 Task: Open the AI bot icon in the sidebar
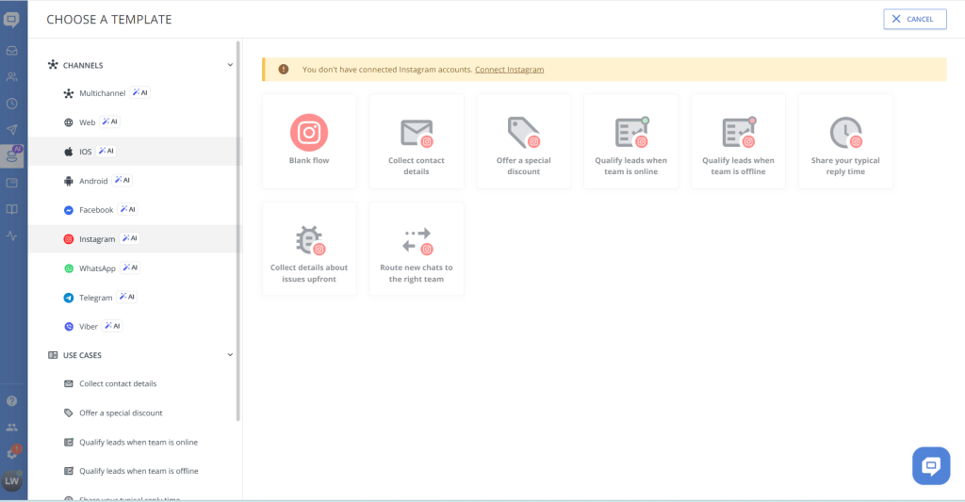12,155
